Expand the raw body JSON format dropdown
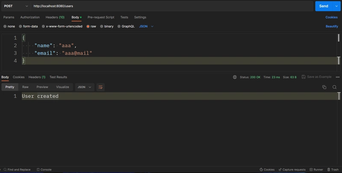This screenshot has height=173, width=342. pyautogui.click(x=146, y=26)
